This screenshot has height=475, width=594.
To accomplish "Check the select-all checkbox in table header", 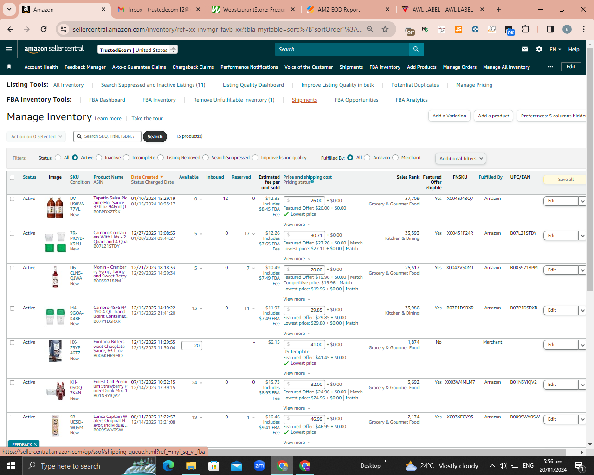I will (12, 177).
